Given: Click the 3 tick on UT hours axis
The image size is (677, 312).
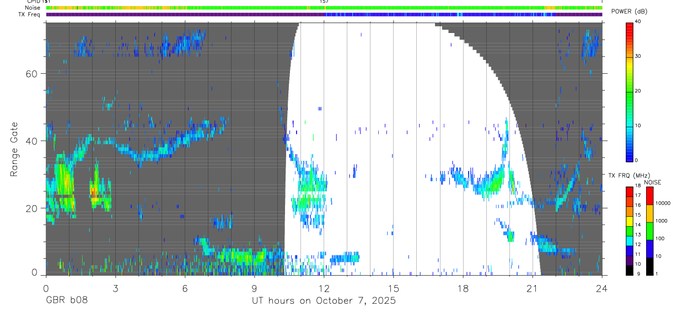Looking at the screenshot, I should click(x=115, y=288).
